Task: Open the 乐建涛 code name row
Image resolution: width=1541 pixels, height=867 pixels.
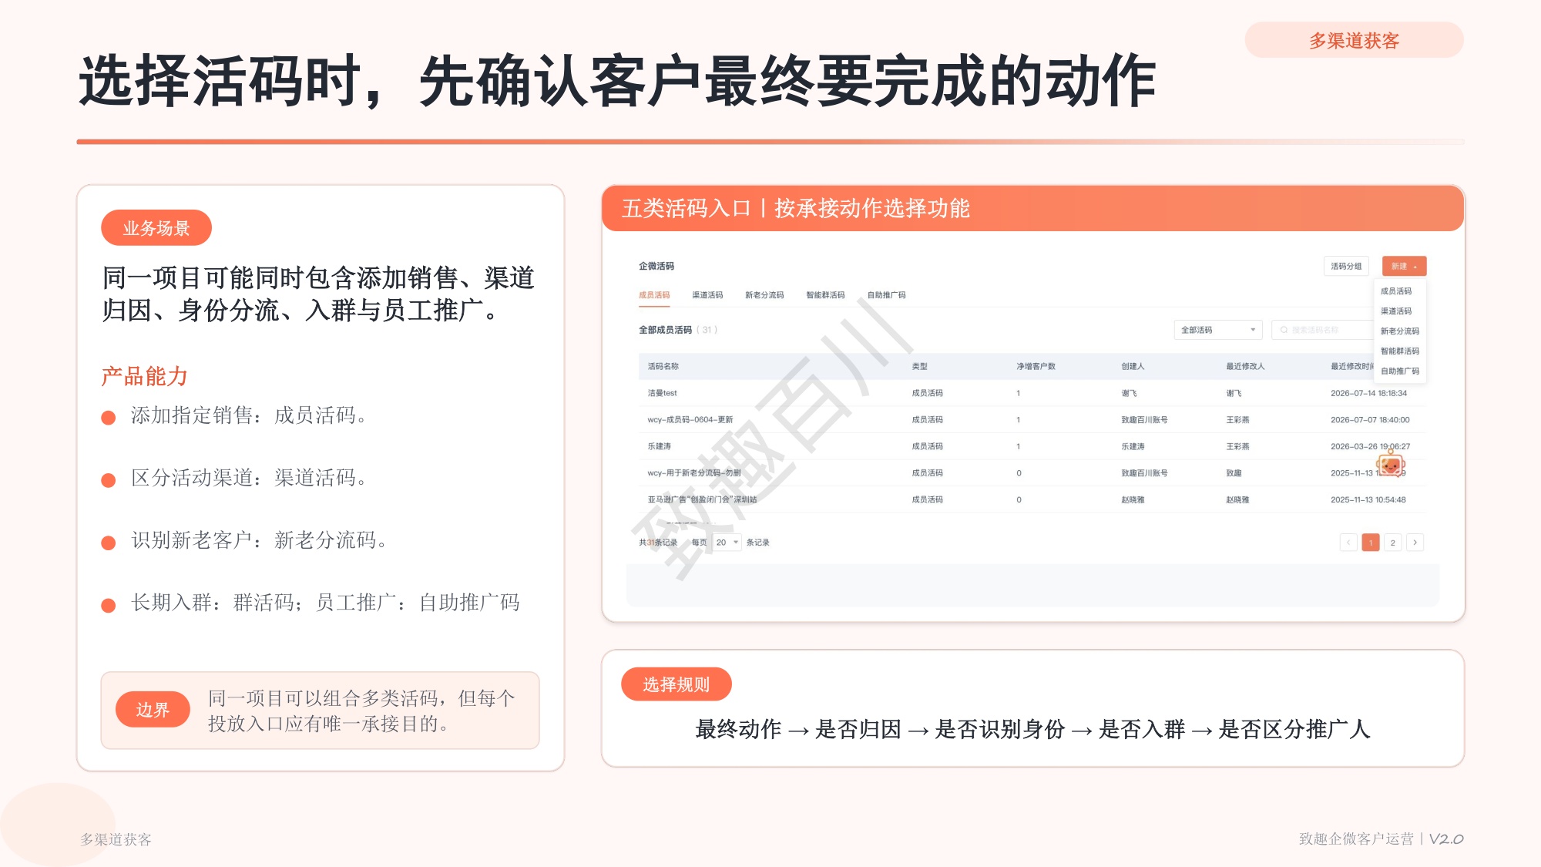Action: tap(659, 446)
